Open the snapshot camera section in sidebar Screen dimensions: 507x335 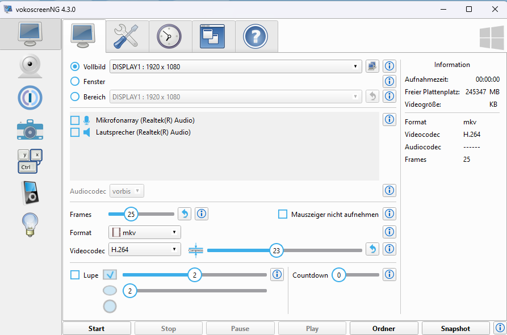(30, 129)
